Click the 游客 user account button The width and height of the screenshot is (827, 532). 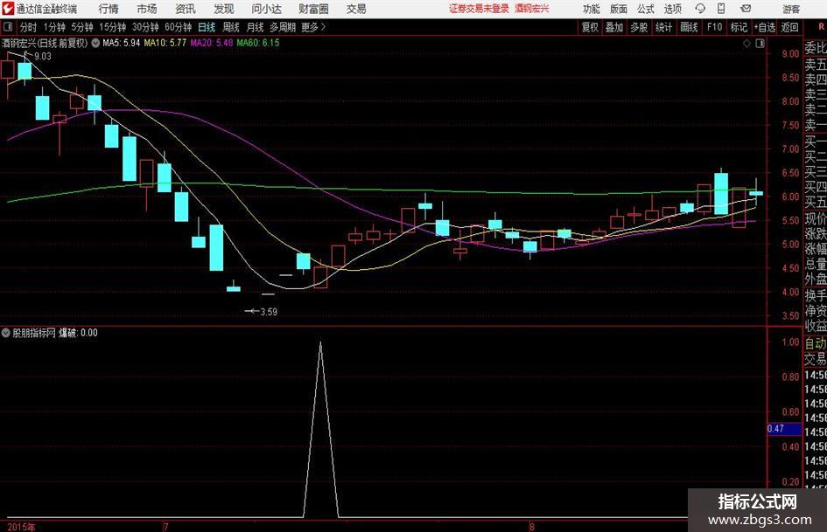[x=790, y=9]
